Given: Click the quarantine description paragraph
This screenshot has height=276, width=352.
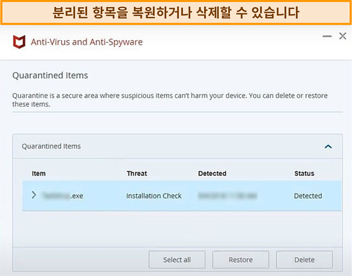Looking at the screenshot, I should click(x=170, y=100).
